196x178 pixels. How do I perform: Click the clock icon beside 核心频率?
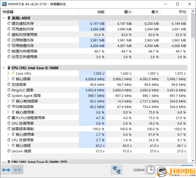pyautogui.click(x=13, y=79)
